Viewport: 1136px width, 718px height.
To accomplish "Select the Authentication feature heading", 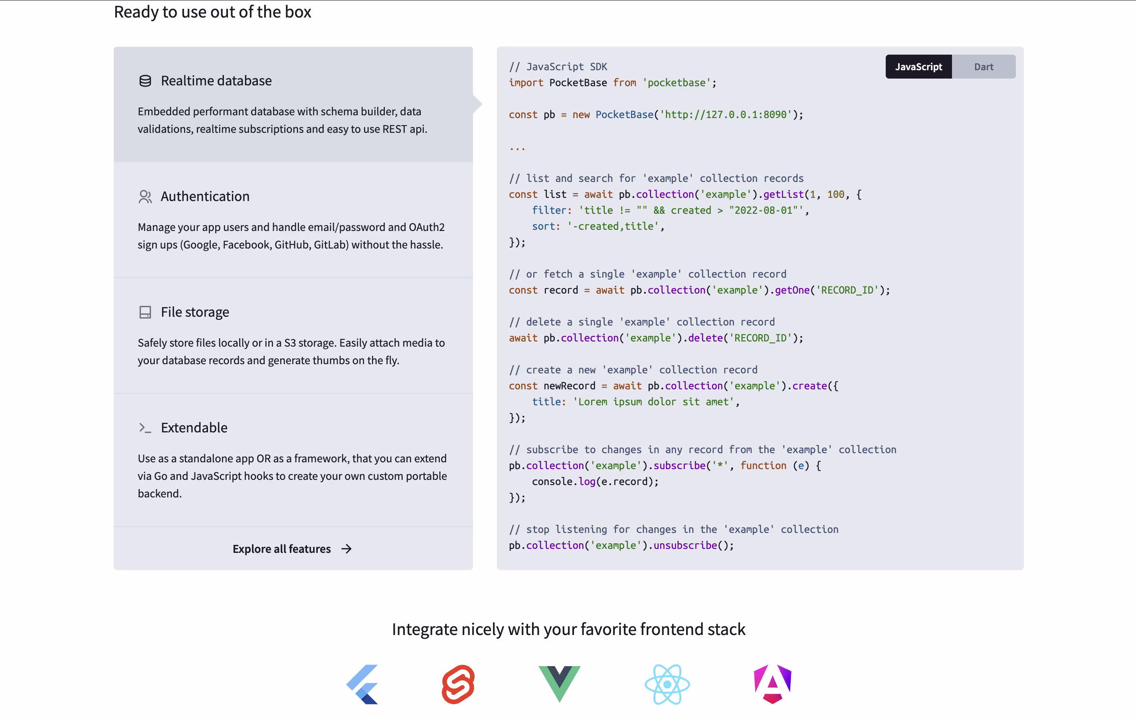I will (x=205, y=197).
